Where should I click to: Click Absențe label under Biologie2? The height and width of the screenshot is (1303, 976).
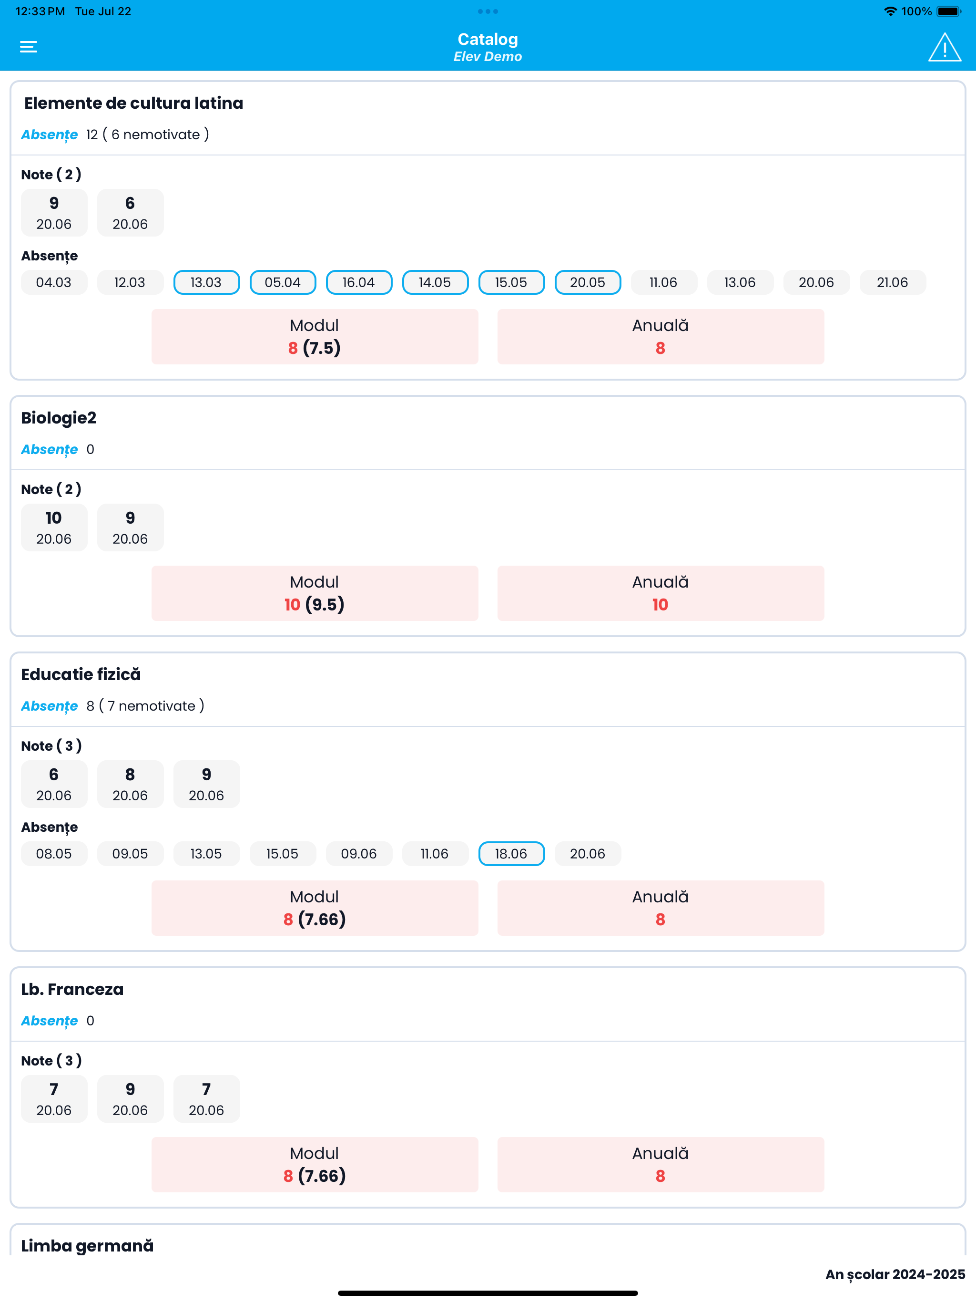(50, 449)
